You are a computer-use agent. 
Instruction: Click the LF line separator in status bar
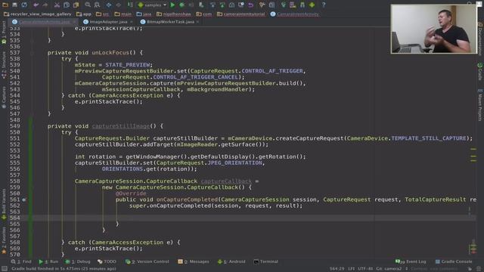coord(351,269)
